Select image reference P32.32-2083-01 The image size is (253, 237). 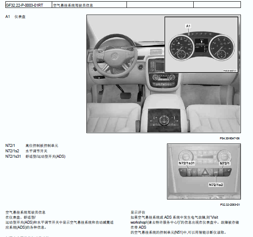[x=230, y=204]
